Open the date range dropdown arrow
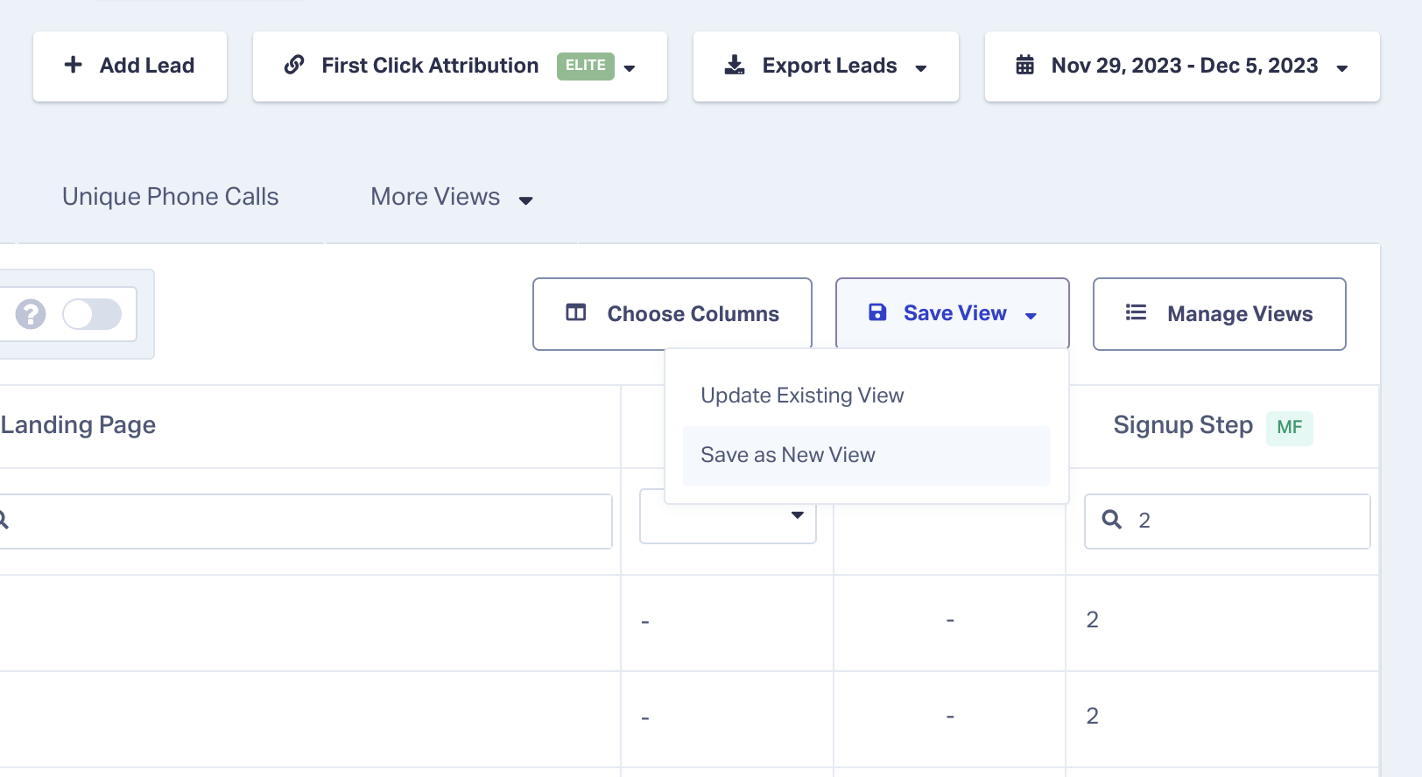Screen dimensions: 1422x777 1342,67
